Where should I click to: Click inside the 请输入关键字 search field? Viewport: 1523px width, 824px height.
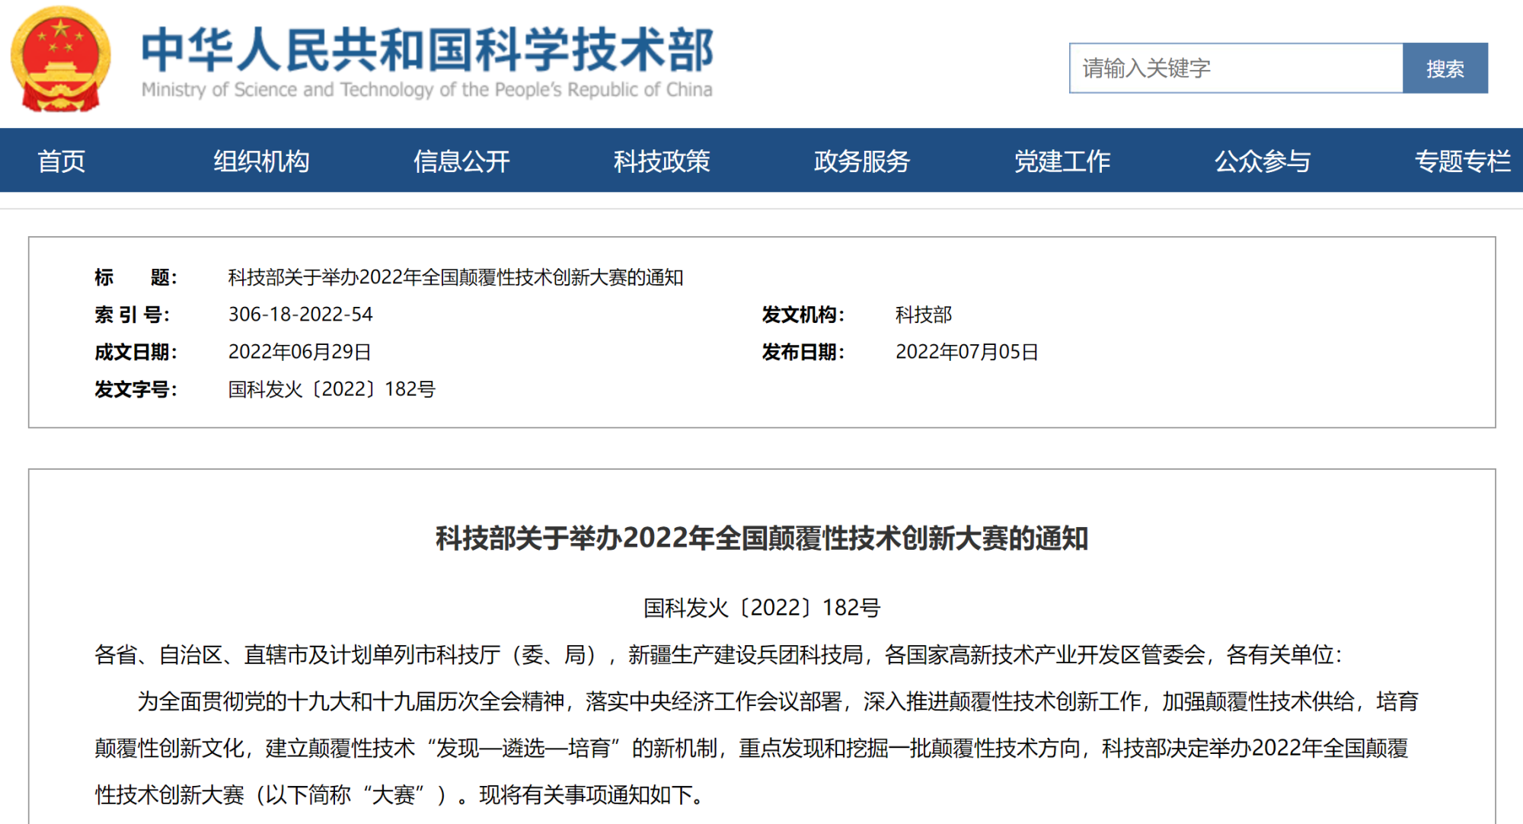click(1234, 68)
